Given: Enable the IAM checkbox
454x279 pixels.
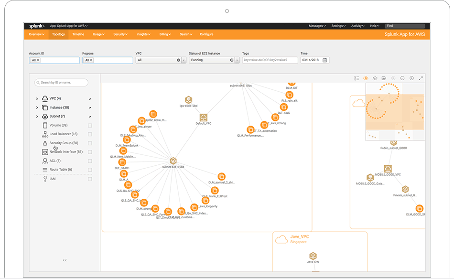Looking at the screenshot, I should pyautogui.click(x=90, y=179).
